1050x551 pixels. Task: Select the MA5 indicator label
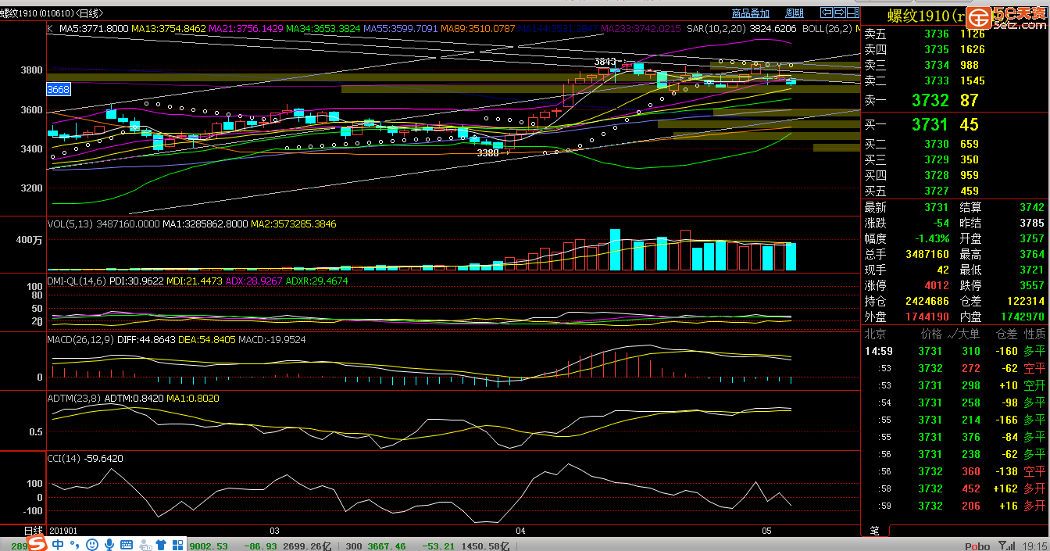[94, 28]
